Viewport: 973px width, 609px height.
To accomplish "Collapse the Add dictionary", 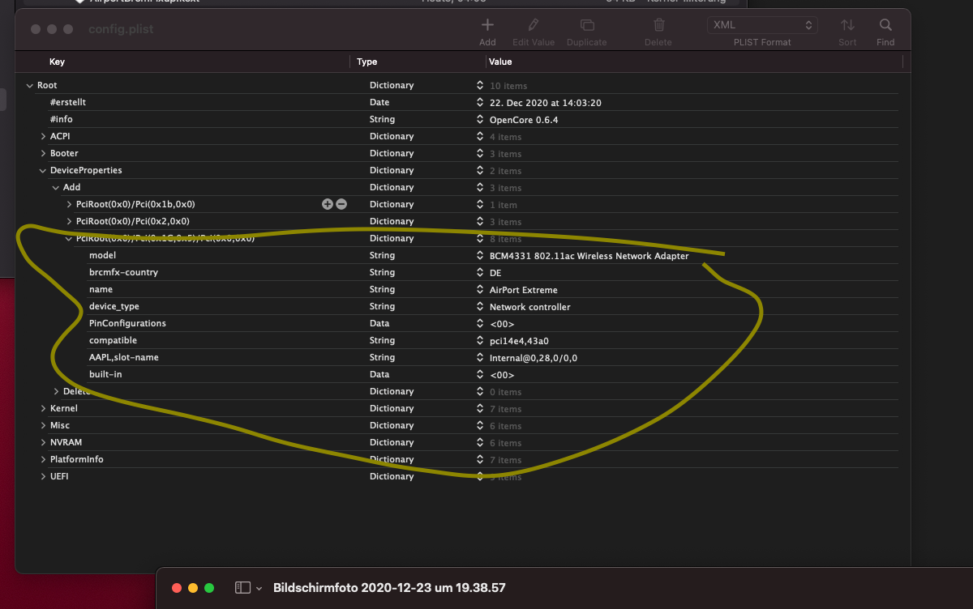I will [x=56, y=187].
